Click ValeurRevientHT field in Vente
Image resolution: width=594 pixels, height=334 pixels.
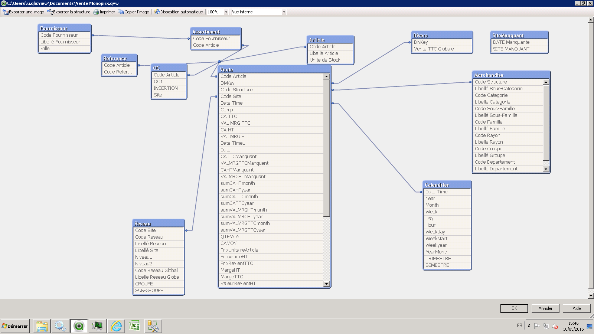[271, 284]
